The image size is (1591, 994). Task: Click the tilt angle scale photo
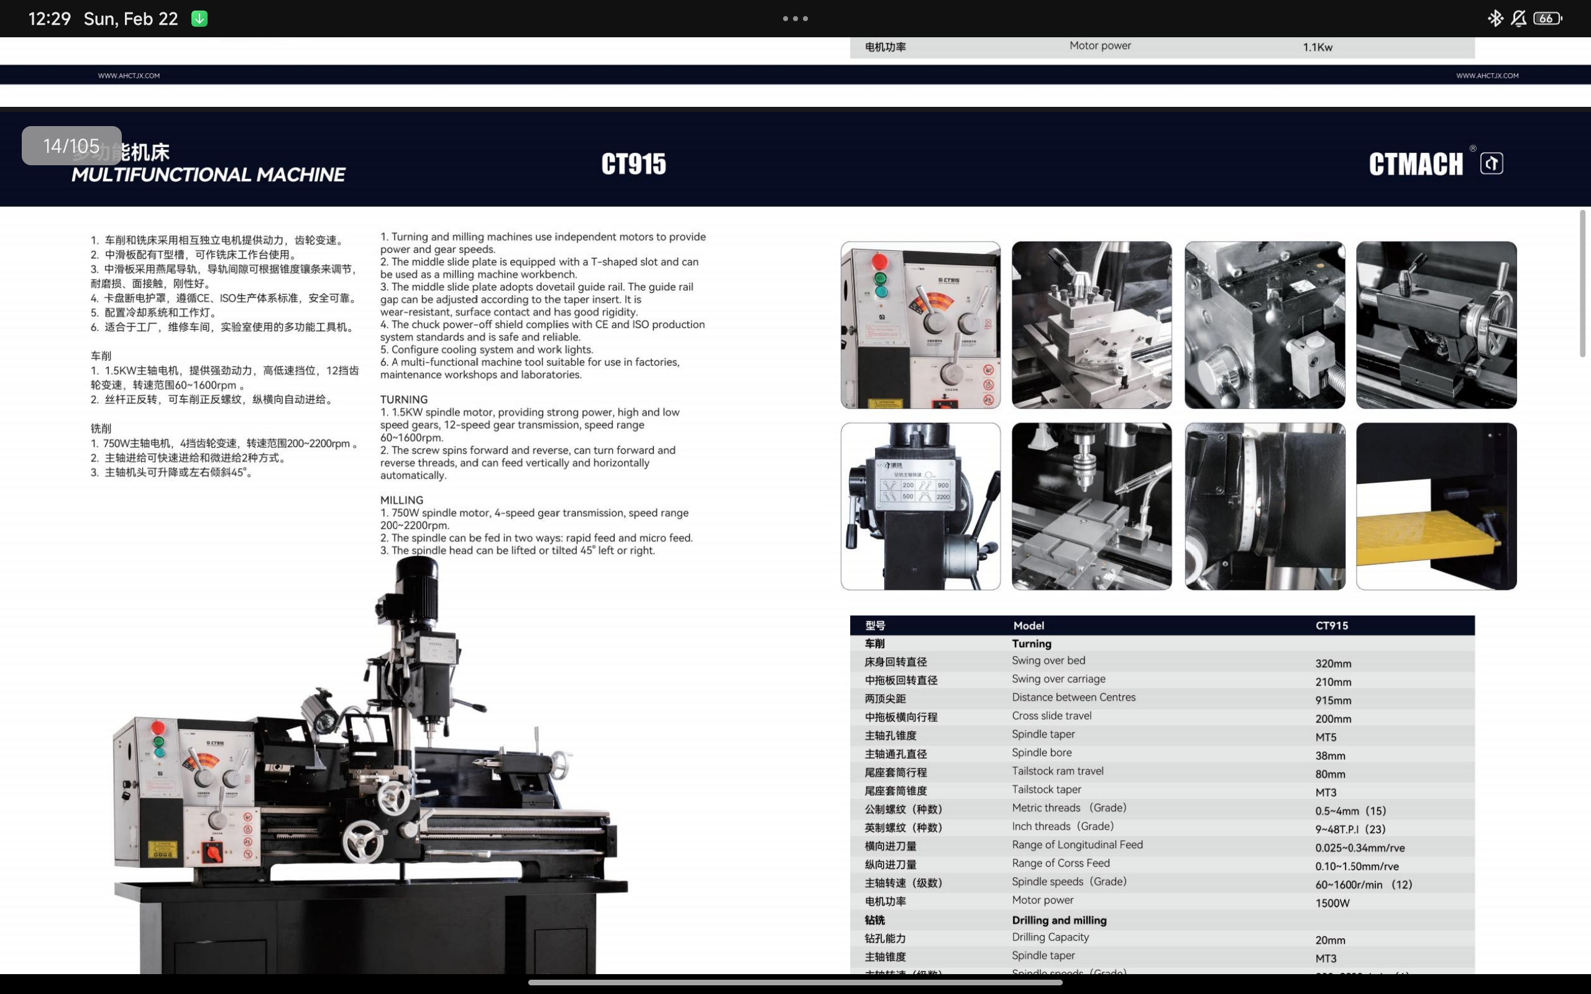point(1264,506)
